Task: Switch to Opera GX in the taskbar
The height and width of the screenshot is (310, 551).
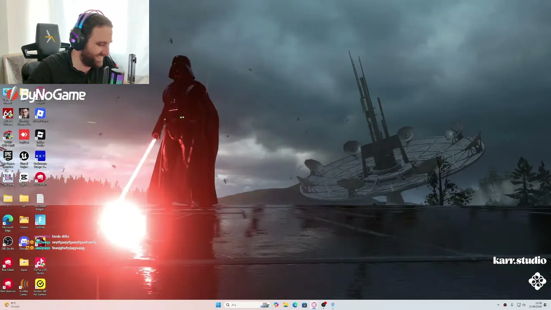Action: [x=314, y=305]
